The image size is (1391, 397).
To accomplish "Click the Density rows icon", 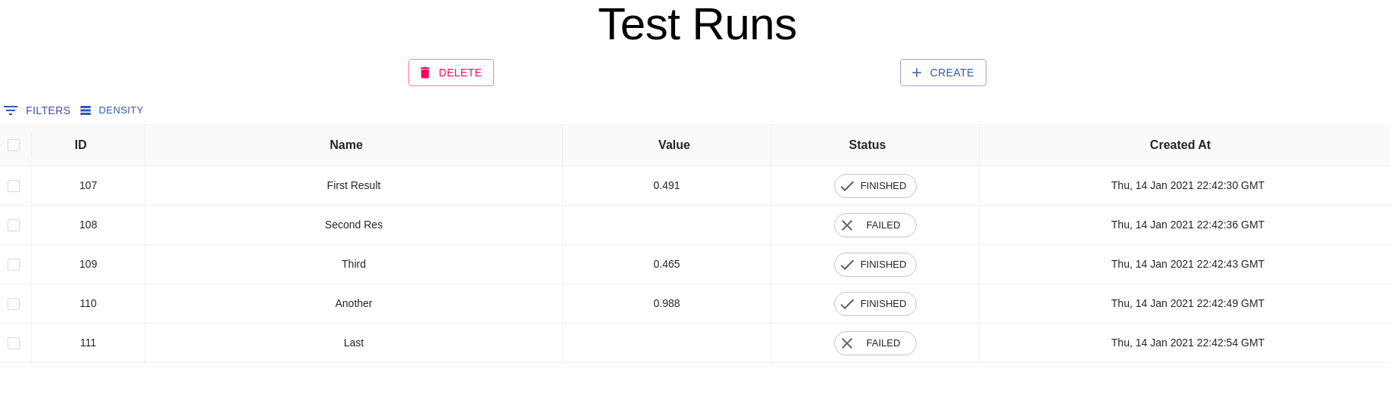I will (86, 110).
